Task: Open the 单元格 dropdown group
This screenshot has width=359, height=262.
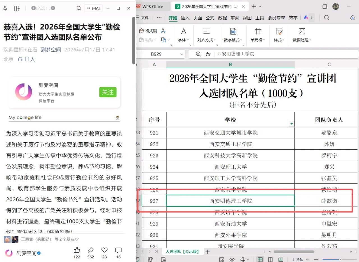Action: [257, 40]
